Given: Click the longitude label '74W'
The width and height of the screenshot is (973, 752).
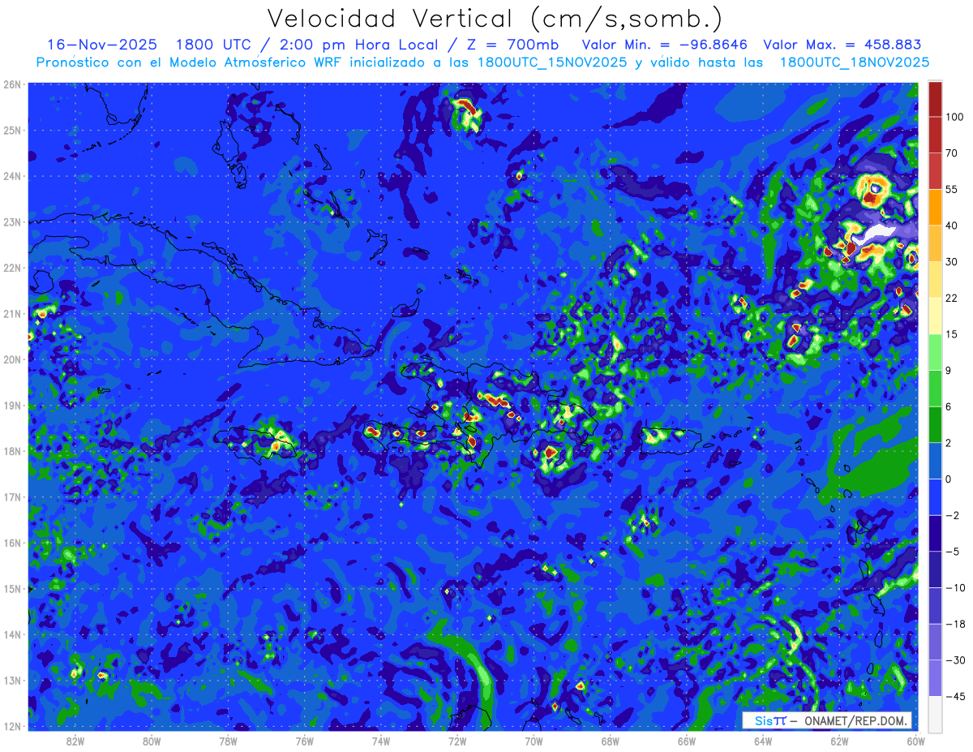Looking at the screenshot, I should (381, 741).
